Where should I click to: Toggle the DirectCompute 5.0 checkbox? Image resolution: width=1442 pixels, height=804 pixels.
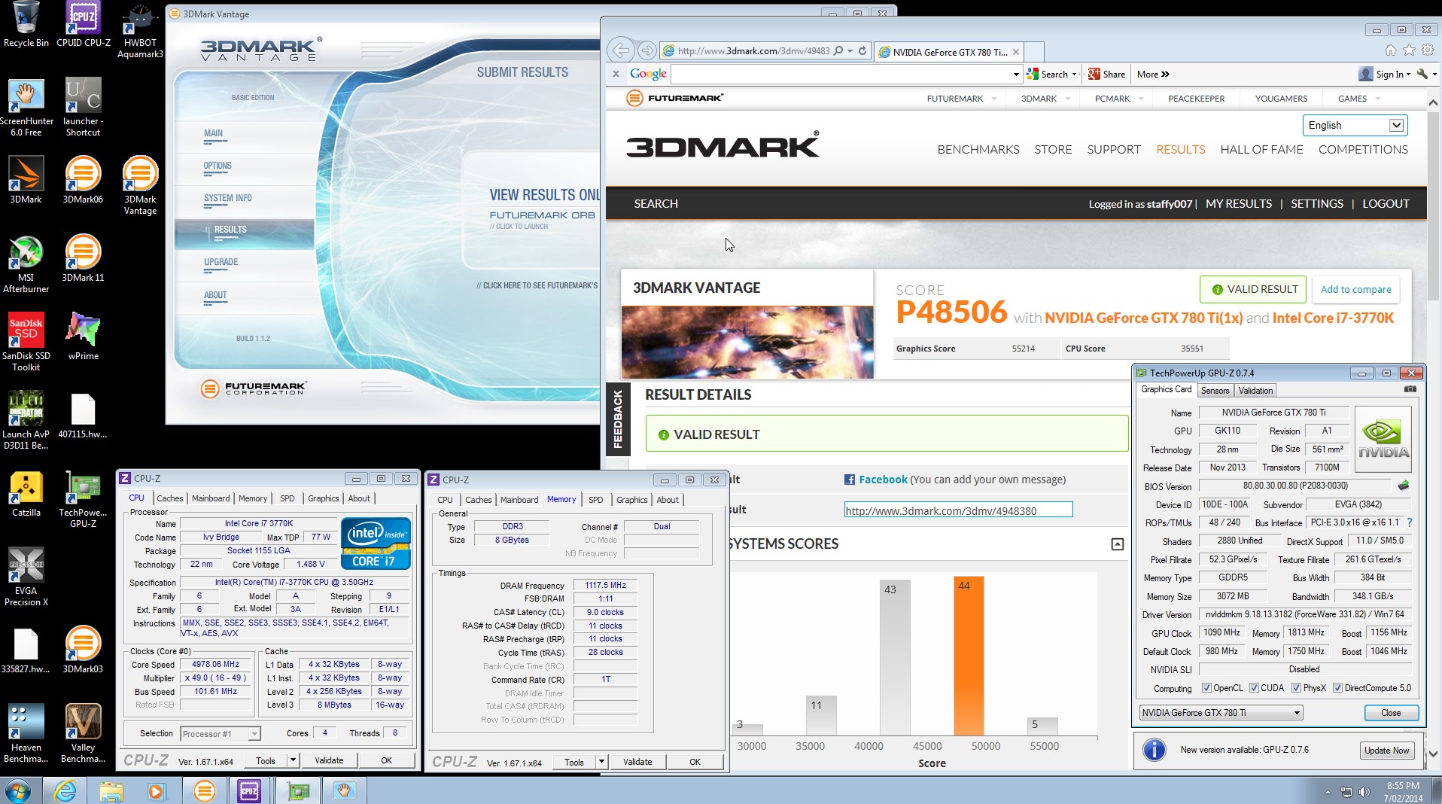coord(1337,688)
